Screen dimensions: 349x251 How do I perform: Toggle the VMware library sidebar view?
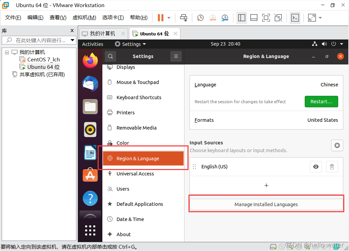pyautogui.click(x=242, y=18)
